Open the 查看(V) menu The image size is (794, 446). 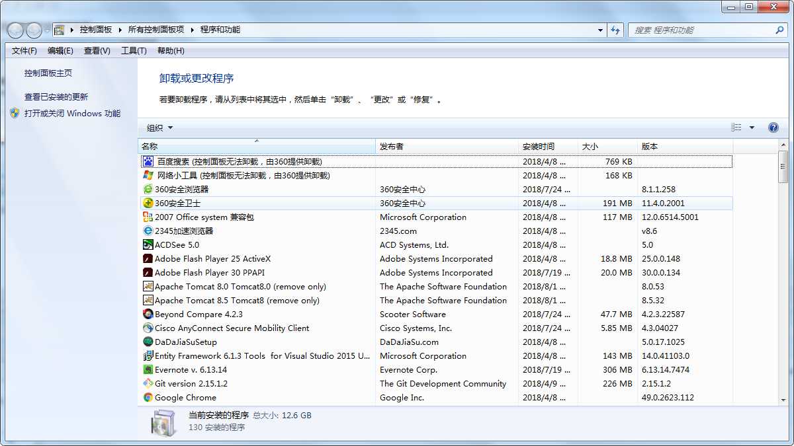coord(97,51)
